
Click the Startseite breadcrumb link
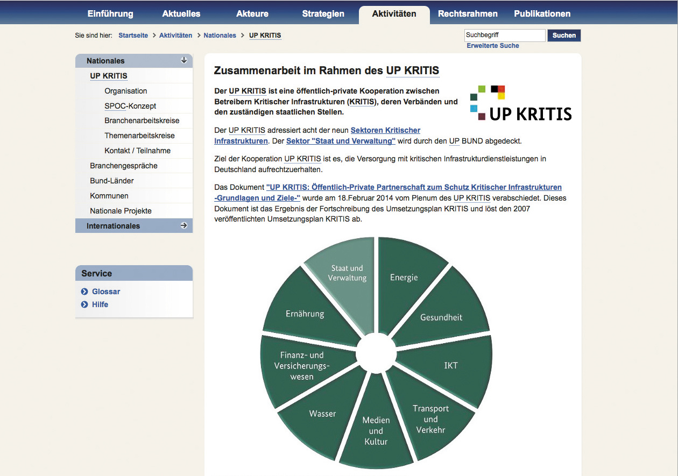pos(133,35)
